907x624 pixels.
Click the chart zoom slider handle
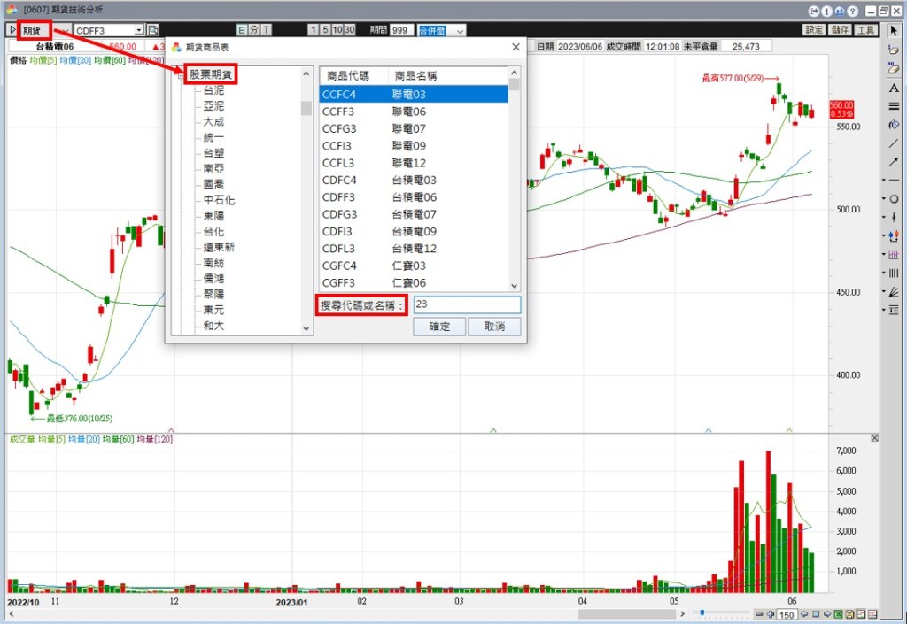pos(702,613)
